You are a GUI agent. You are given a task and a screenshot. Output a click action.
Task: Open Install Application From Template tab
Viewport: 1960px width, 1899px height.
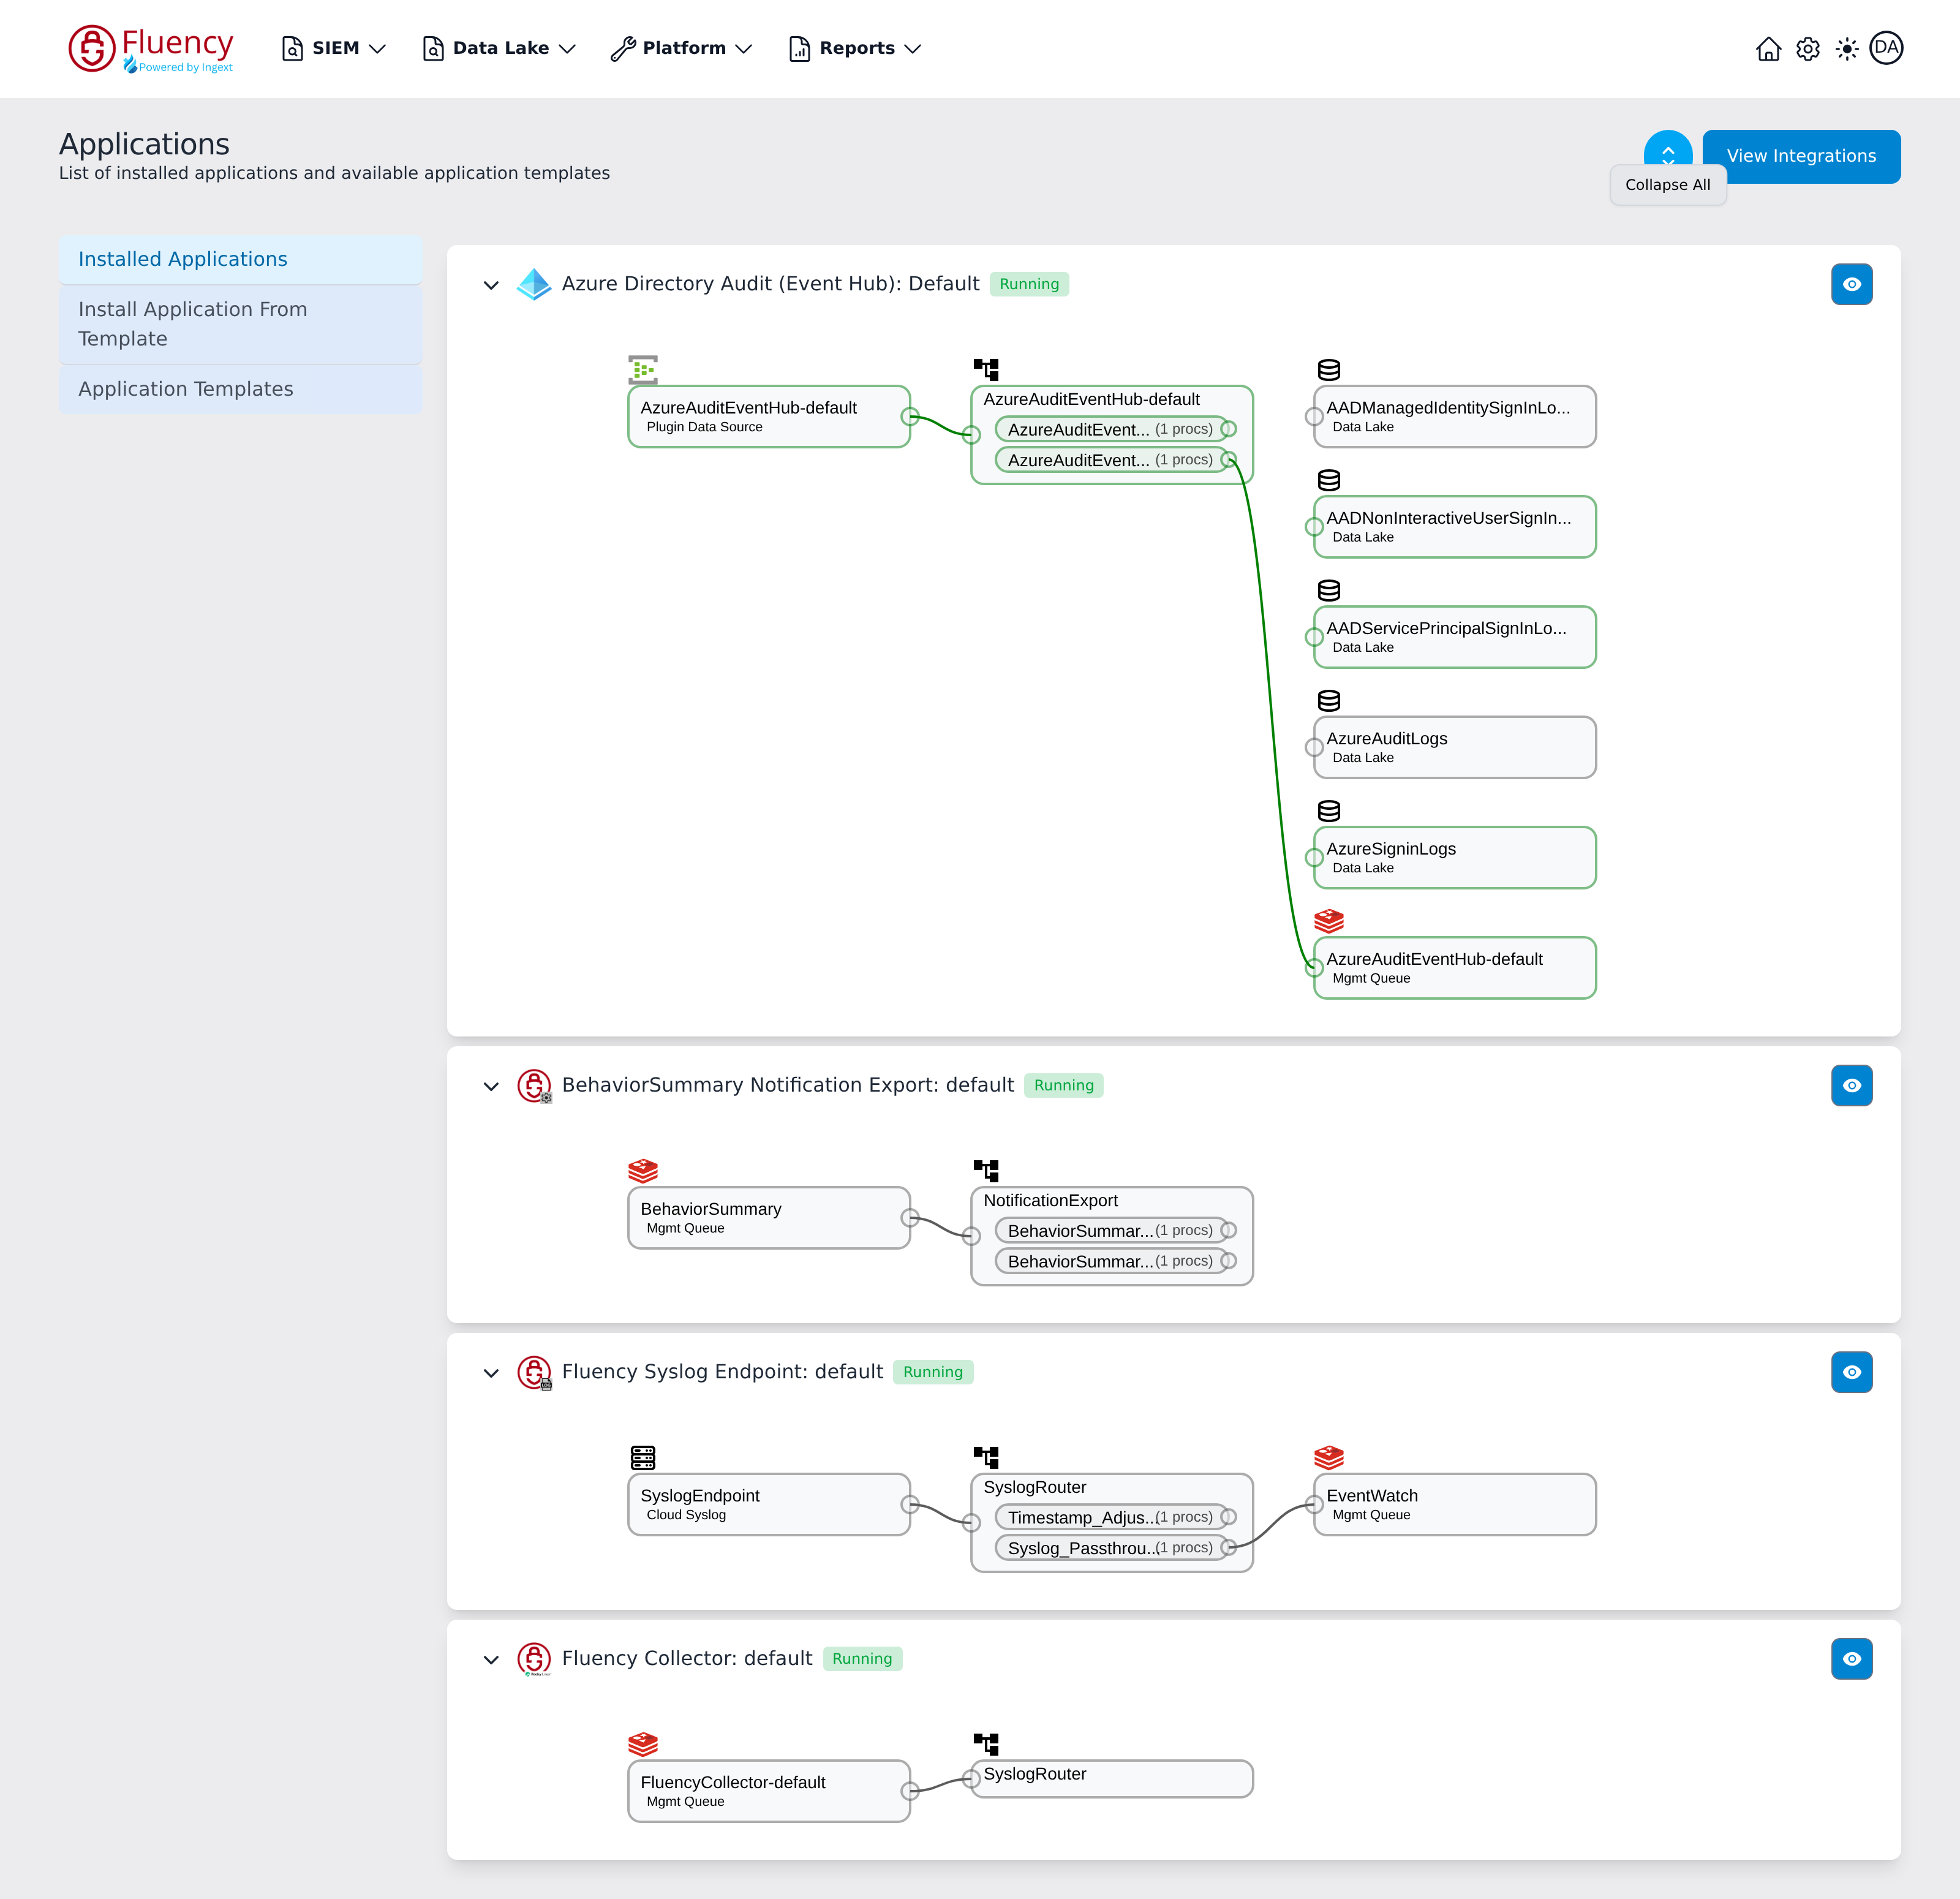(x=240, y=324)
